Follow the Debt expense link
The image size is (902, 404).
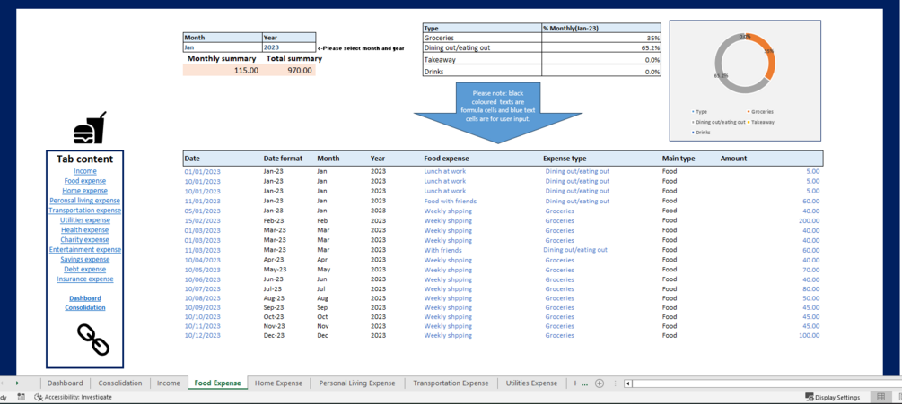[85, 269]
